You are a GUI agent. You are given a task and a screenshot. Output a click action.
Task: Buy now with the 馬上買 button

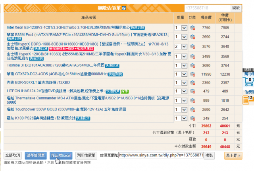click(233, 156)
